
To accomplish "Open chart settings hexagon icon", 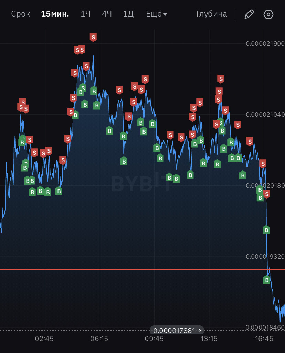I will (268, 14).
